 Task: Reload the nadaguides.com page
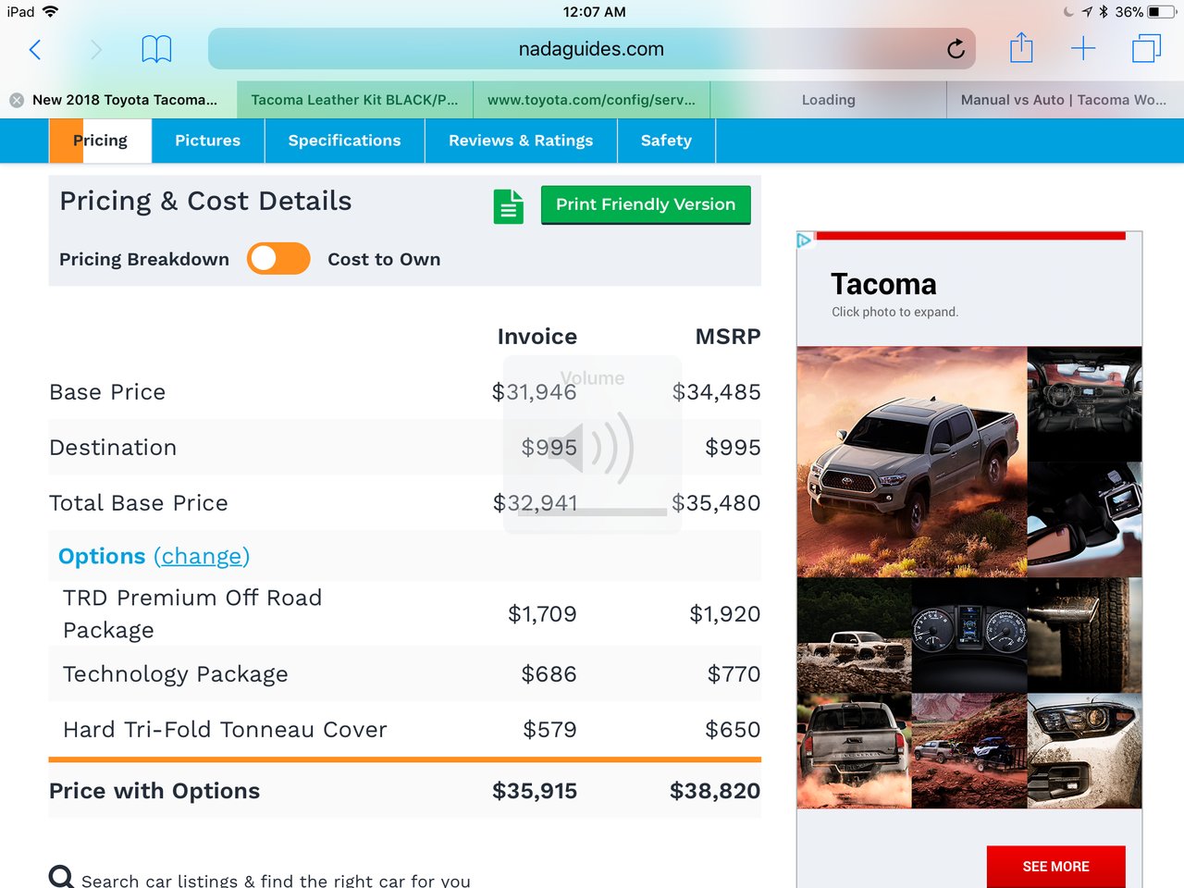point(956,49)
